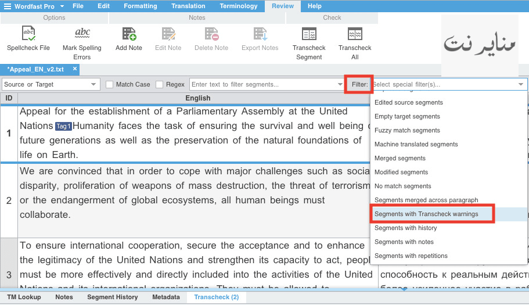The image size is (529, 305).
Task: Open the Wordfast Pro hamburger menu
Action: click(x=7, y=6)
